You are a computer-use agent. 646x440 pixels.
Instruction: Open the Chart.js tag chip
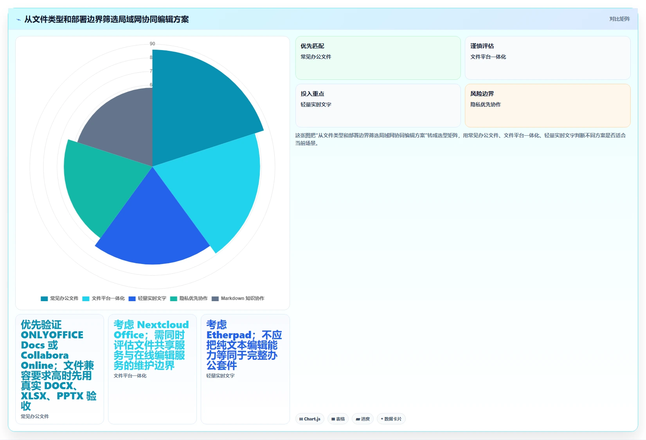click(310, 419)
